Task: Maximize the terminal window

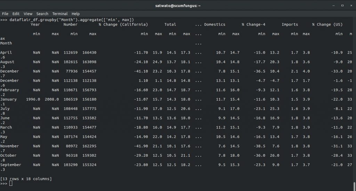Action: tap(342, 6)
